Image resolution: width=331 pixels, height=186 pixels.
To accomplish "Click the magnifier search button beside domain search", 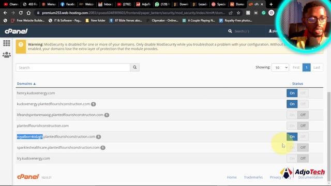I will click(x=134, y=68).
